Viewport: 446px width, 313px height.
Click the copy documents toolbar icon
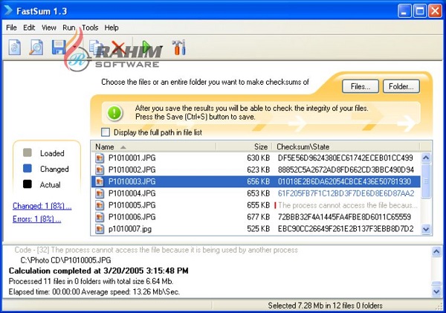pyautogui.click(x=96, y=47)
